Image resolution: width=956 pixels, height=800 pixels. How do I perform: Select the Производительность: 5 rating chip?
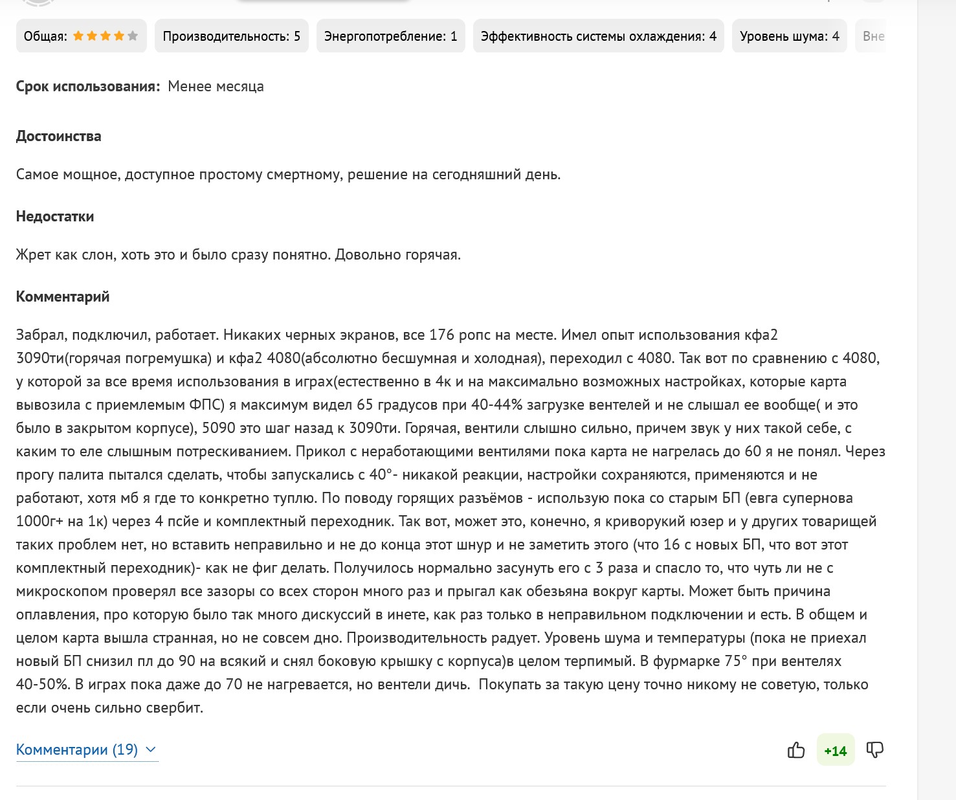coord(232,36)
